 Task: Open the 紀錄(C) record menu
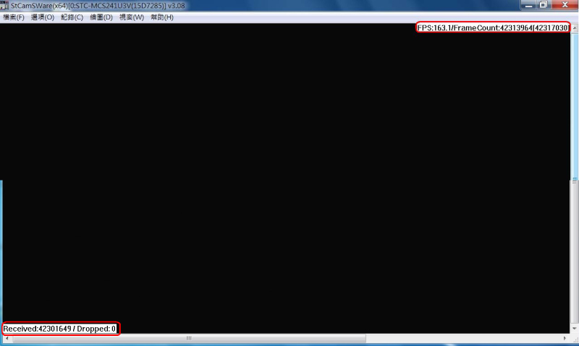tap(72, 17)
